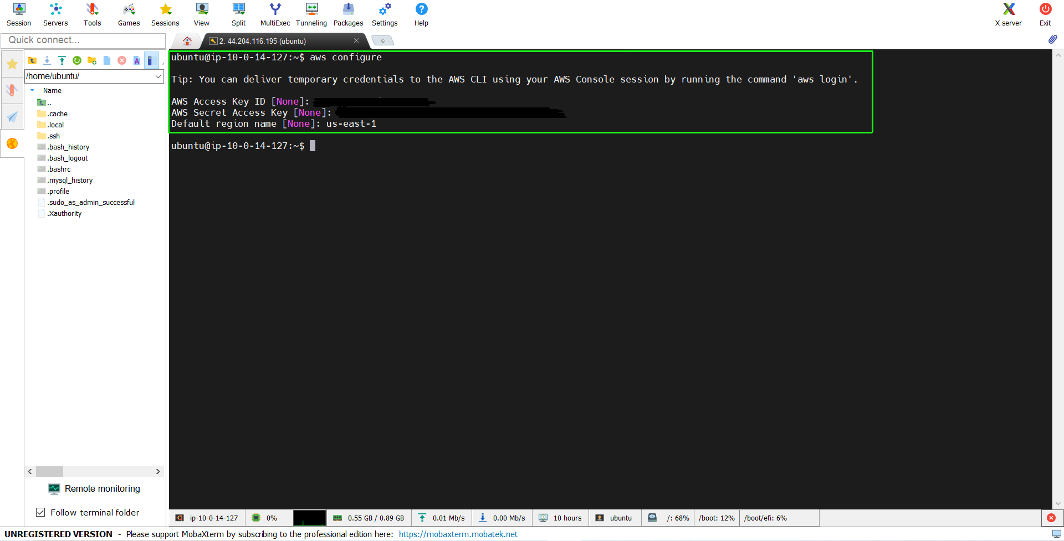Open the Sessions star icon

pyautogui.click(x=165, y=14)
